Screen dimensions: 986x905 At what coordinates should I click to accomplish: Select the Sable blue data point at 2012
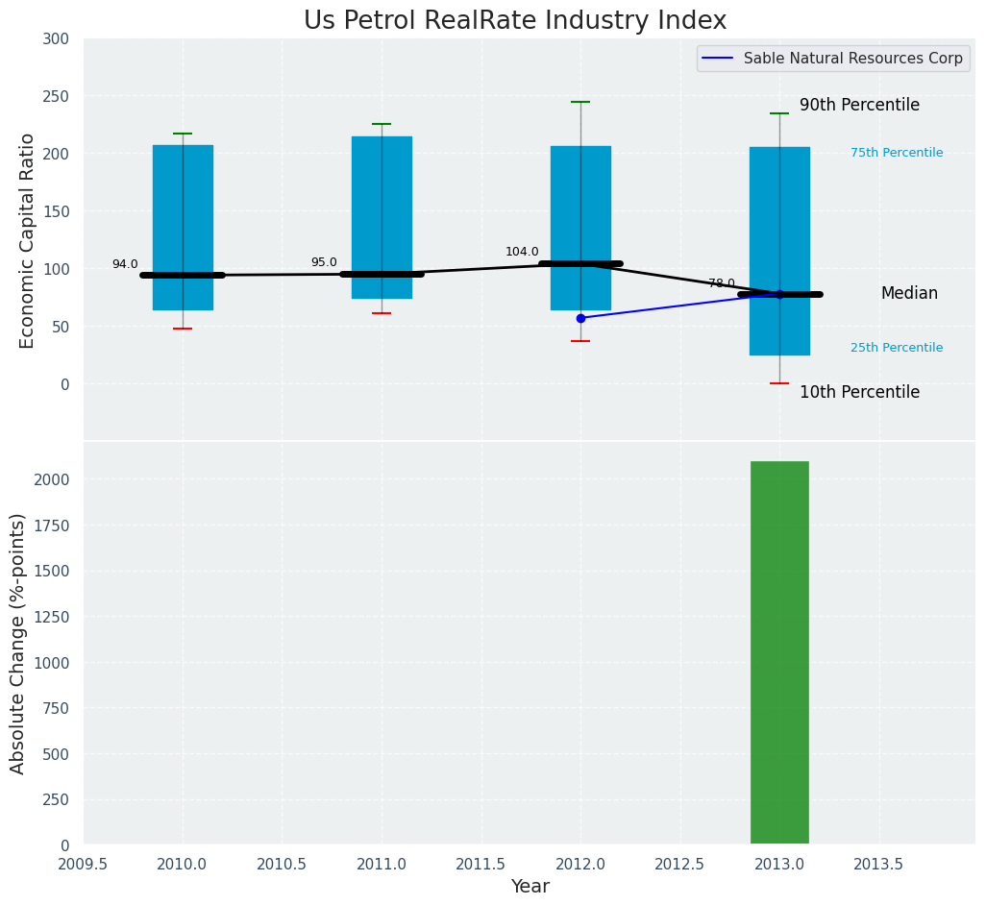(x=580, y=318)
